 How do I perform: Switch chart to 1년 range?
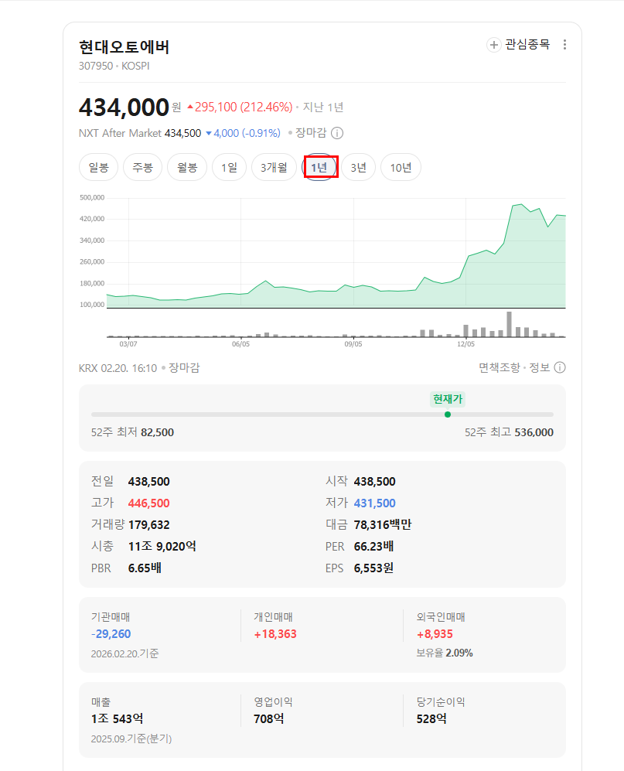point(319,167)
